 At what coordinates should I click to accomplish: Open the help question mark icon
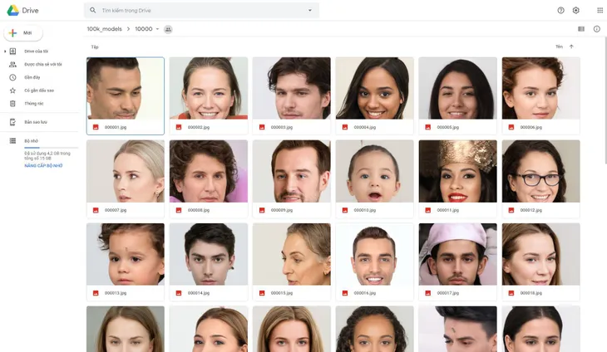(560, 11)
